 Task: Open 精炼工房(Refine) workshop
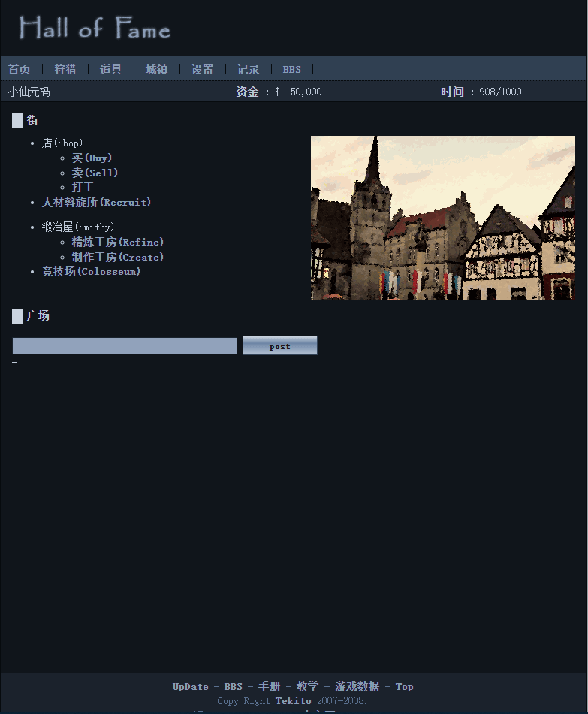point(117,243)
